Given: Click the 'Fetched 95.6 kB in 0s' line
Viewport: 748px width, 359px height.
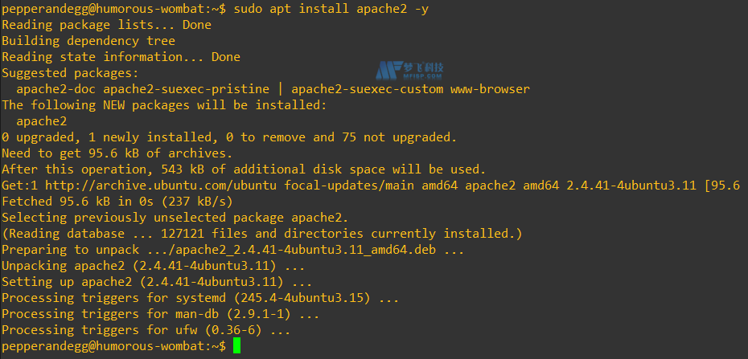Looking at the screenshot, I should point(117,201).
